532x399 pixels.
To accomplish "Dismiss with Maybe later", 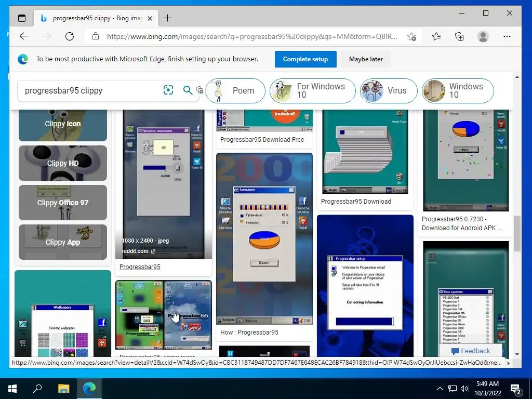I will [x=366, y=59].
